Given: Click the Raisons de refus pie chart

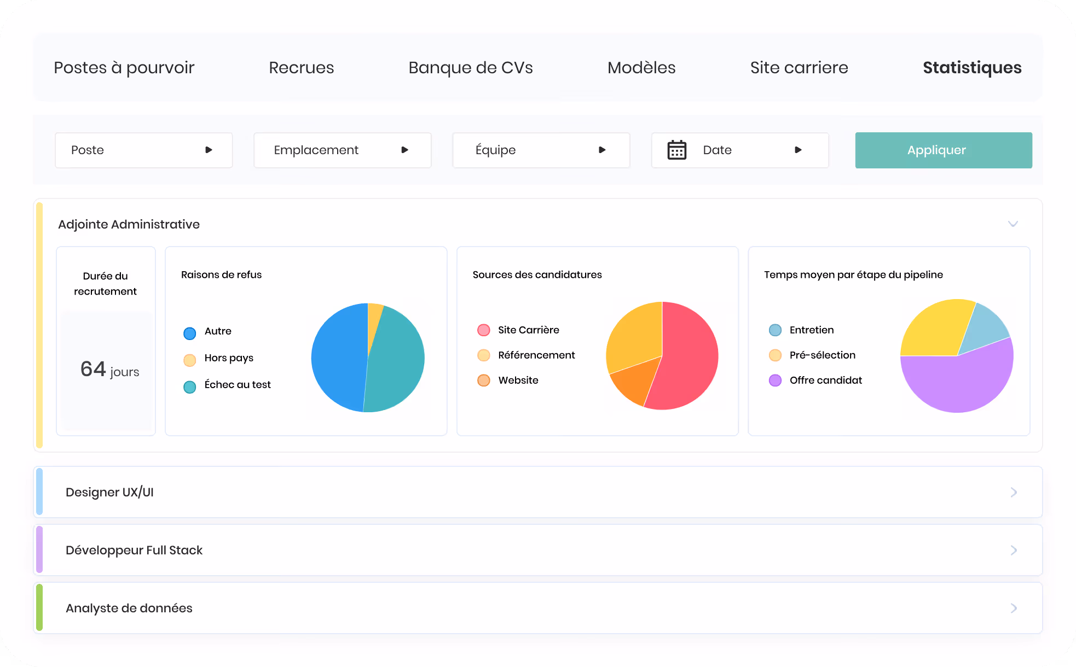Looking at the screenshot, I should [x=368, y=358].
